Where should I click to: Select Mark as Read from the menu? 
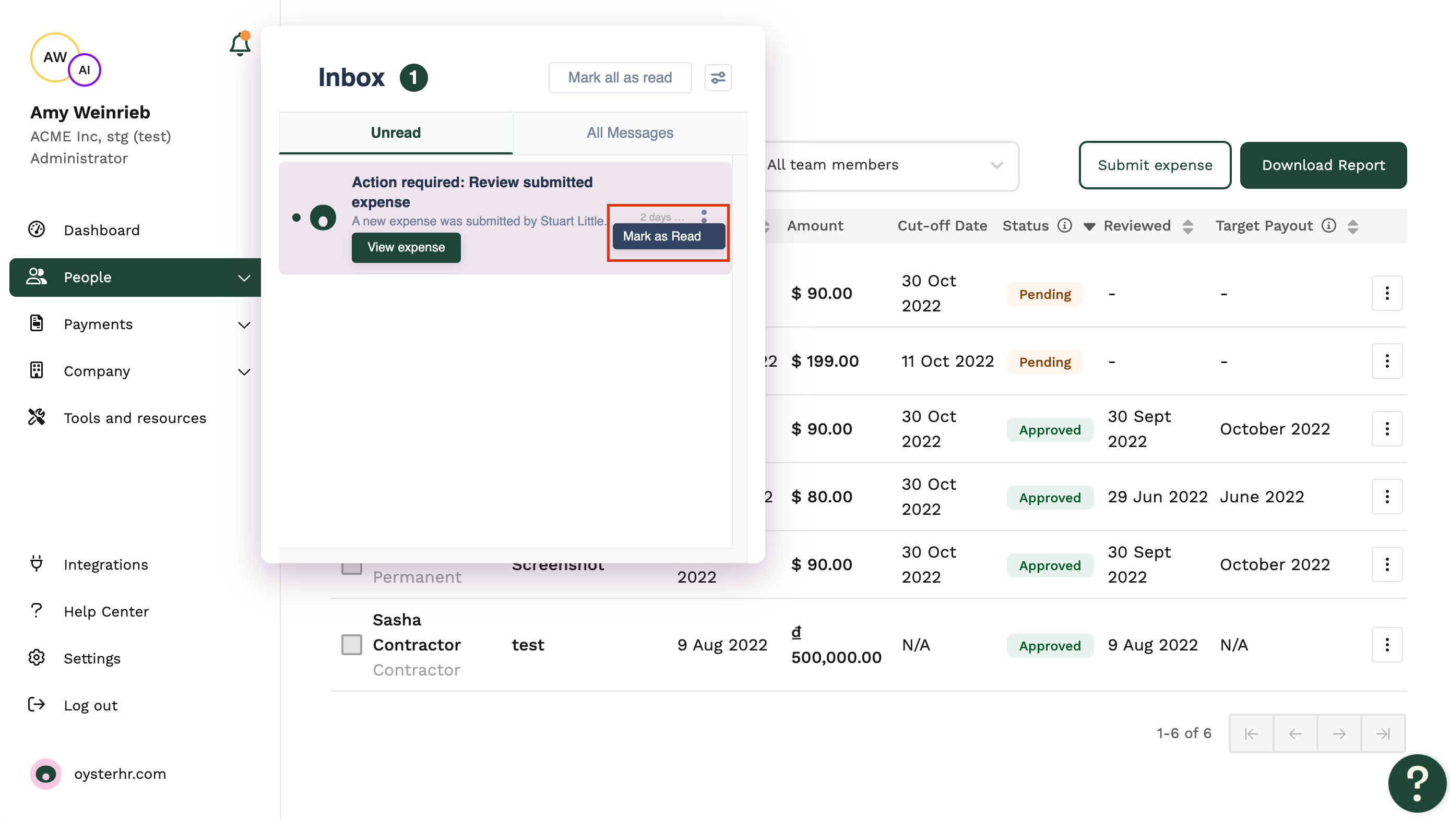click(668, 236)
